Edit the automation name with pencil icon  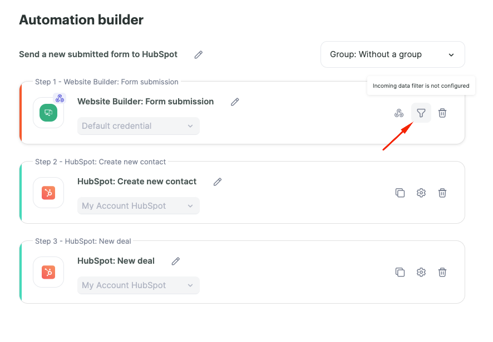pyautogui.click(x=199, y=54)
